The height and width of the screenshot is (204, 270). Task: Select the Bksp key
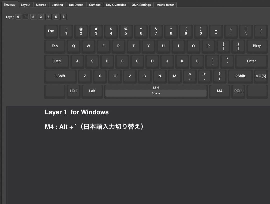[x=257, y=46]
